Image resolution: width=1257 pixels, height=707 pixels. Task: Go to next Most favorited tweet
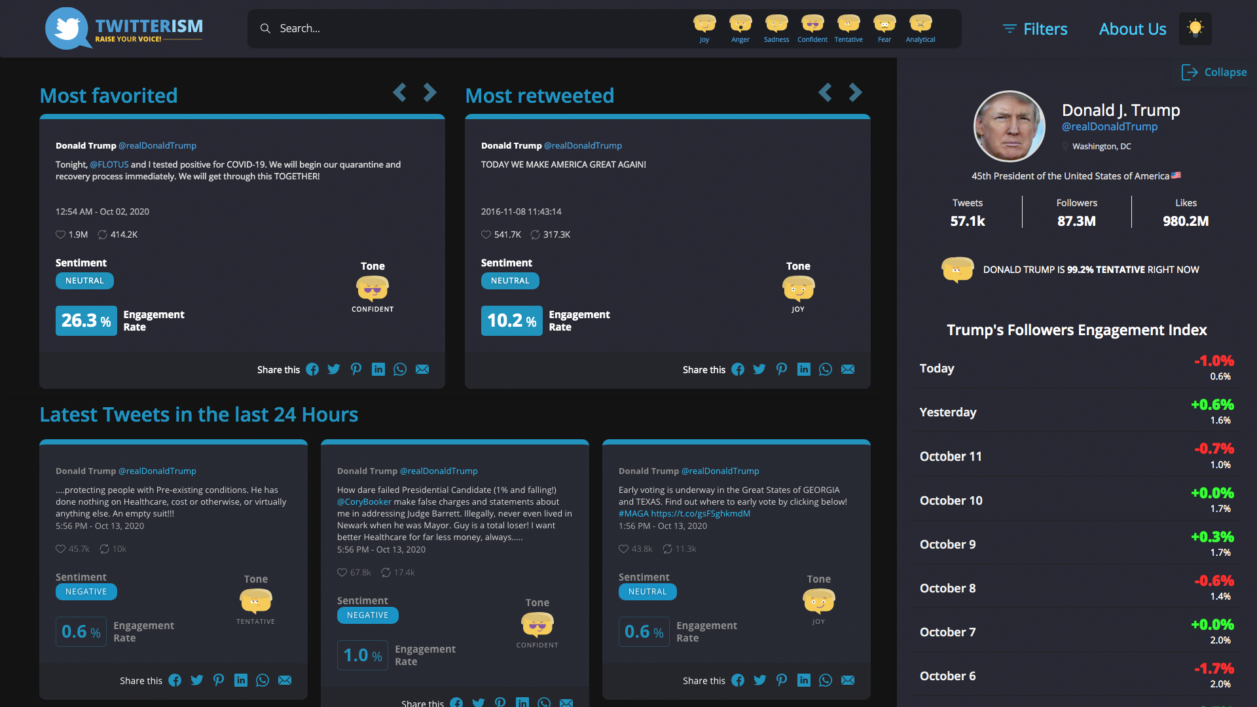[x=429, y=92]
